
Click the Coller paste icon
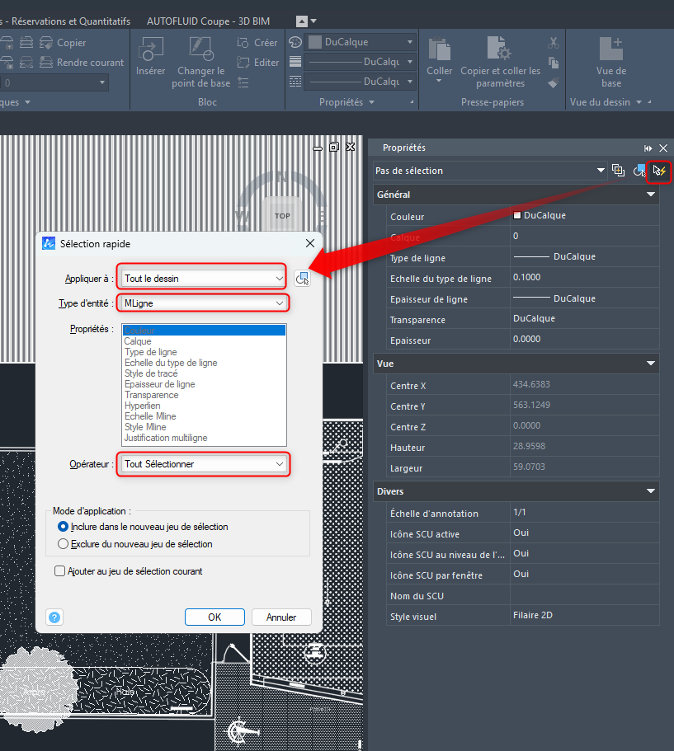(x=440, y=49)
